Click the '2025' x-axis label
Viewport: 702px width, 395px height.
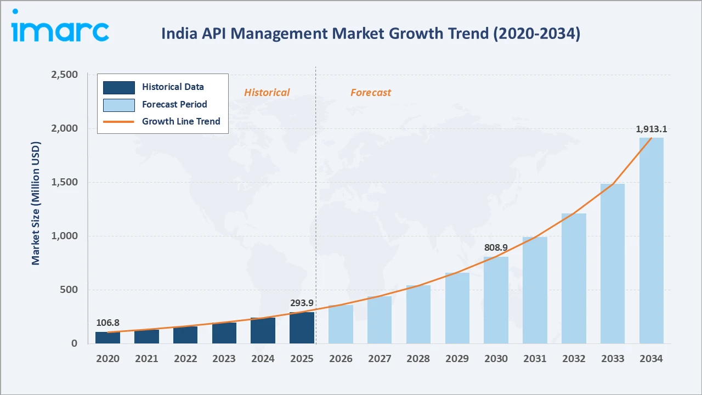click(302, 359)
